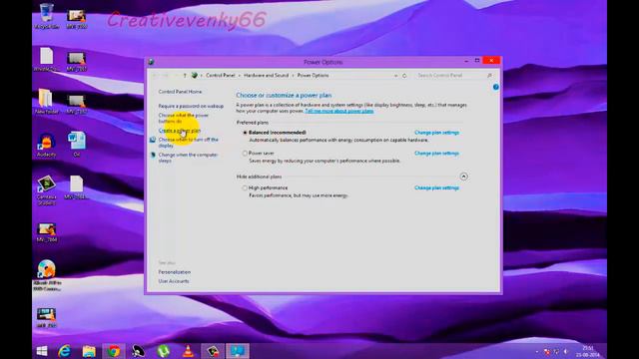The image size is (639, 359).
Task: Select the High performance plan radio button
Action: point(245,188)
